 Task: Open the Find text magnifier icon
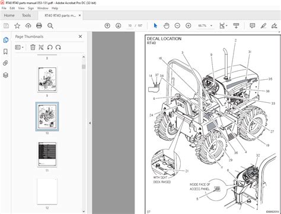coord(50,25)
